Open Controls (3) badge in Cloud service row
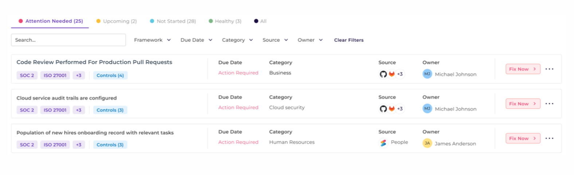The image size is (574, 175). pos(110,110)
